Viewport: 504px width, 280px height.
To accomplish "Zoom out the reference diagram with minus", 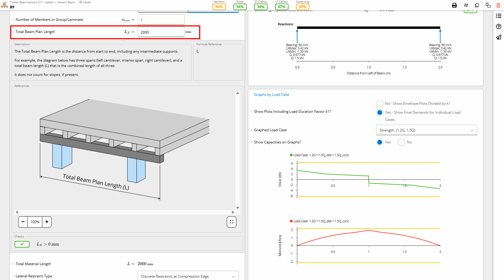I will 23,222.
